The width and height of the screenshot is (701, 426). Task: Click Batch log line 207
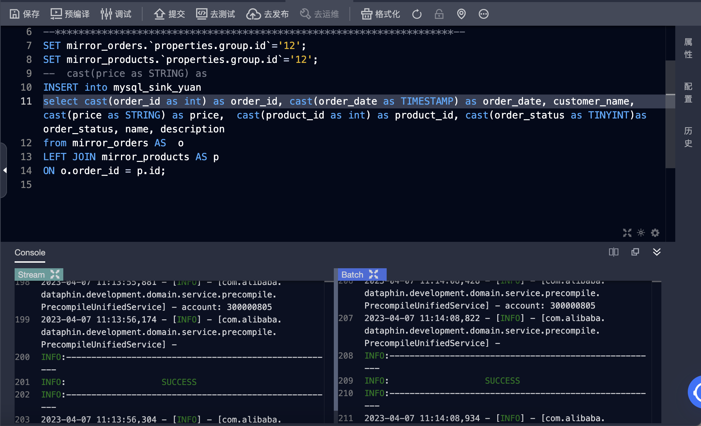coord(484,331)
